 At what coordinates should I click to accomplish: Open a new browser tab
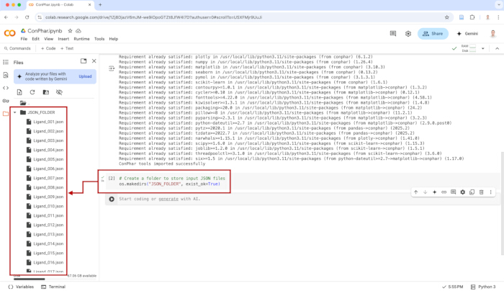tap(100, 5)
